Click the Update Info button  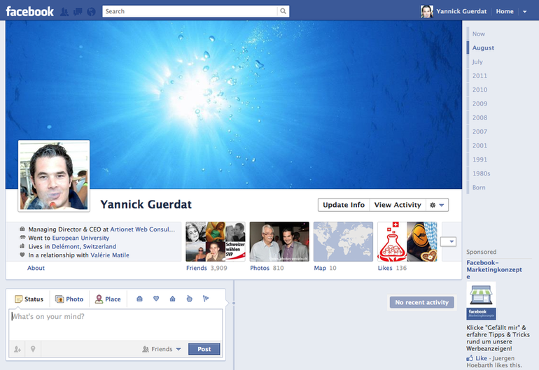coord(344,205)
